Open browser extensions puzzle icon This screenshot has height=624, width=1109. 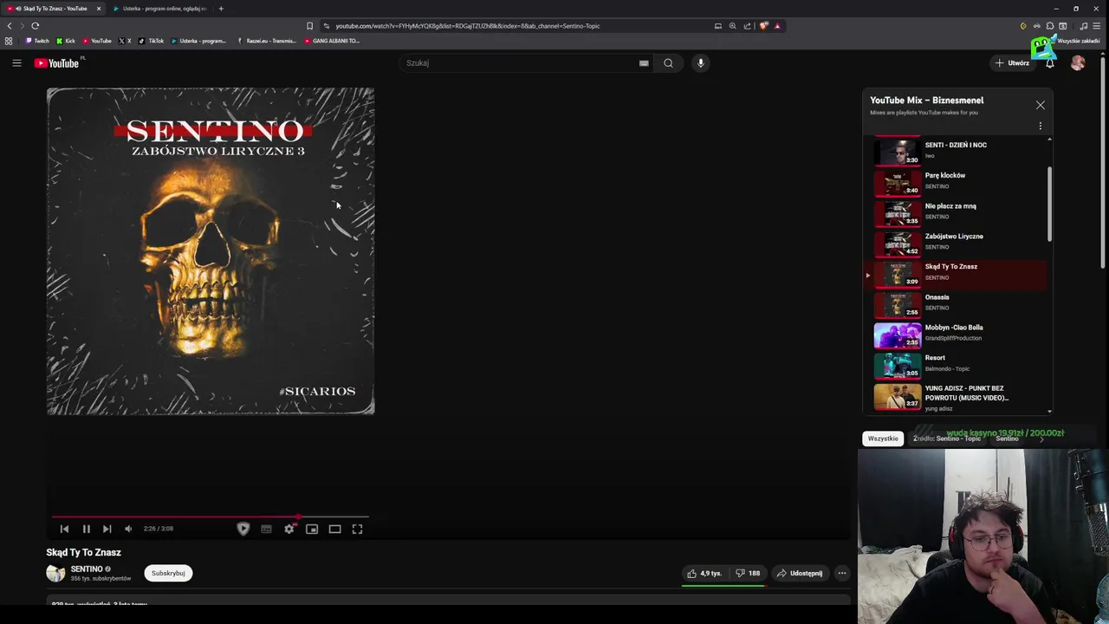point(1050,26)
